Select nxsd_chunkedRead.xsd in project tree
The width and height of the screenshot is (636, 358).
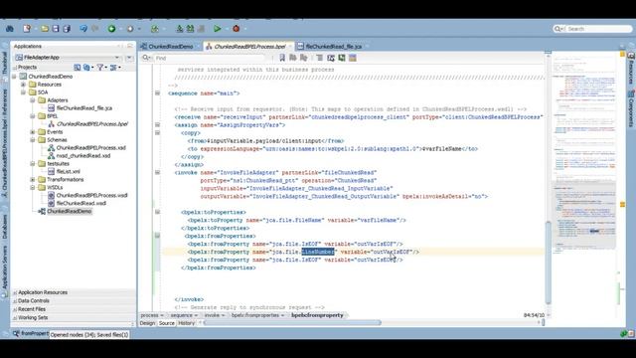coord(83,156)
